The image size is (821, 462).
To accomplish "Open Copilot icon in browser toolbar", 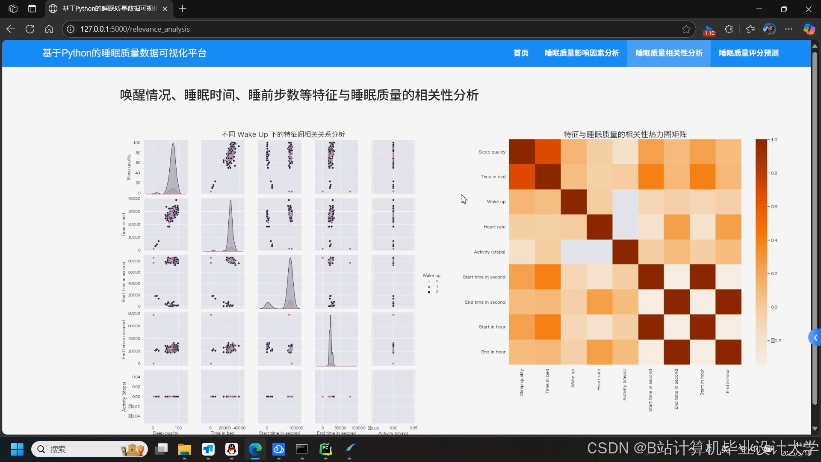I will (809, 29).
